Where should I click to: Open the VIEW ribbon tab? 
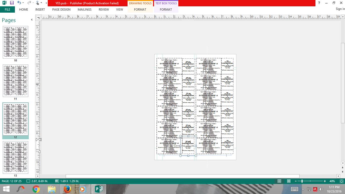120,9
